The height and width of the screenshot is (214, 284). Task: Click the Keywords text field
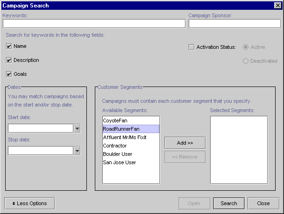pos(94,24)
